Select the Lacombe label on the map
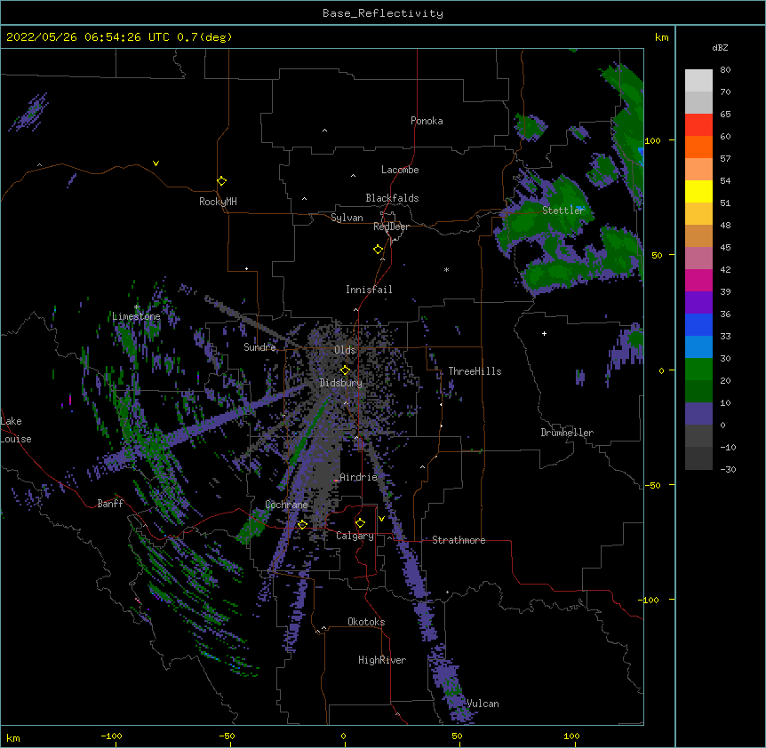Image resolution: width=766 pixels, height=748 pixels. click(400, 170)
